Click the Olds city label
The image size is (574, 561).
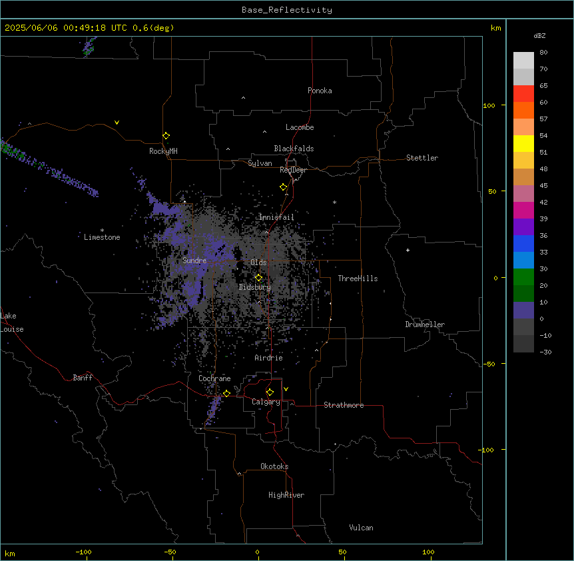[x=258, y=263]
